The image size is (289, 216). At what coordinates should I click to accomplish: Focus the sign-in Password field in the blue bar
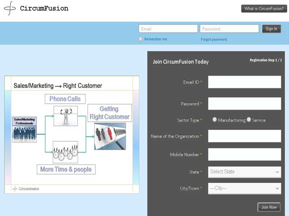[229, 29]
